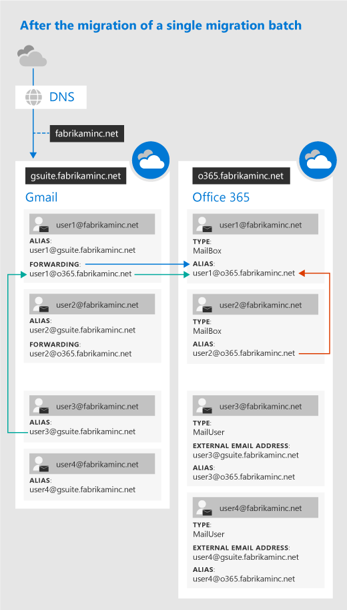Click MailUser type under Office 365 user4
Image resolution: width=347 pixels, height=610 pixels.
[x=209, y=534]
